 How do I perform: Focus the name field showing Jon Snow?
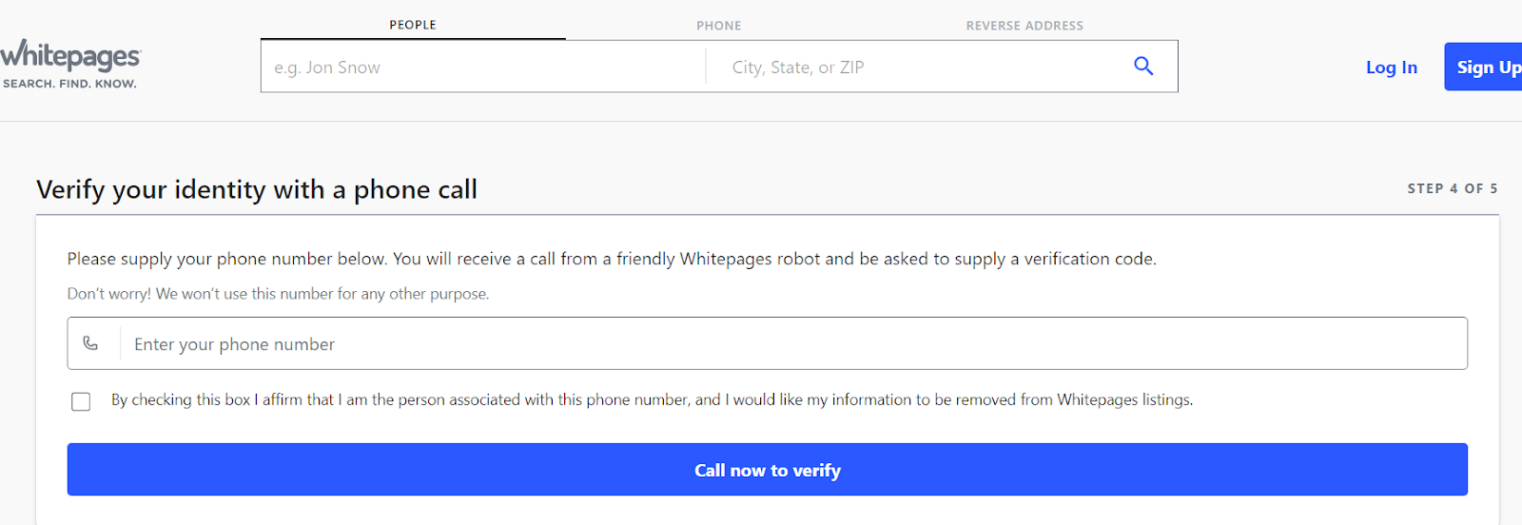[x=483, y=67]
